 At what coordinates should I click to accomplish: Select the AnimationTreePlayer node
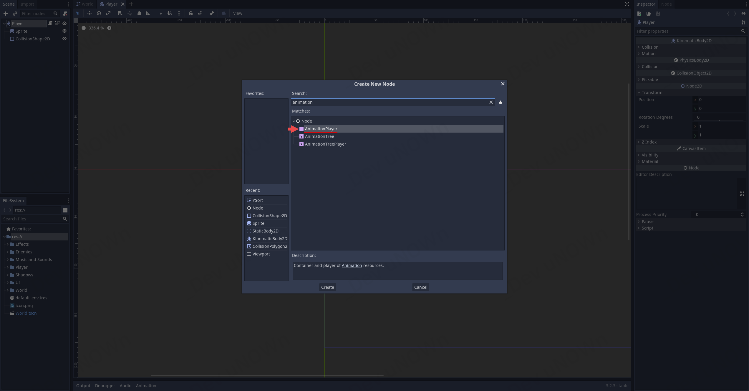click(325, 144)
